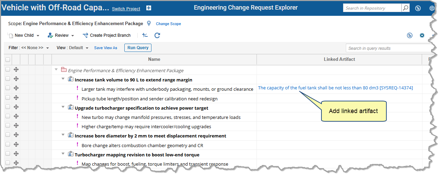Image resolution: width=442 pixels, height=177 pixels.
Task: Open the settings gear icon
Action: click(422, 35)
